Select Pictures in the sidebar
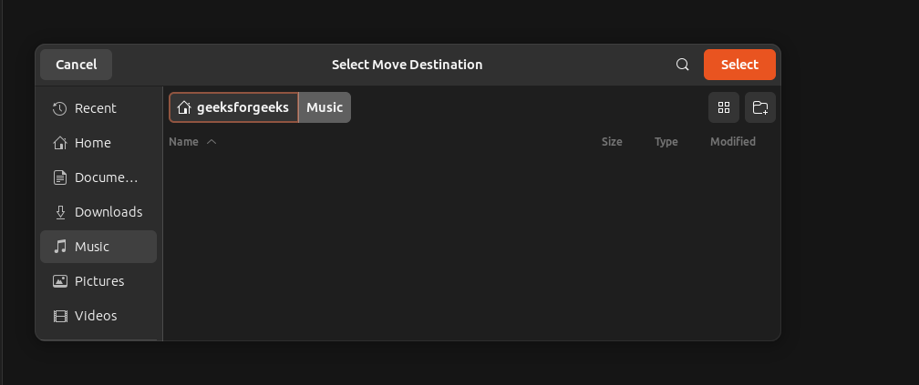The image size is (919, 385). coord(98,281)
